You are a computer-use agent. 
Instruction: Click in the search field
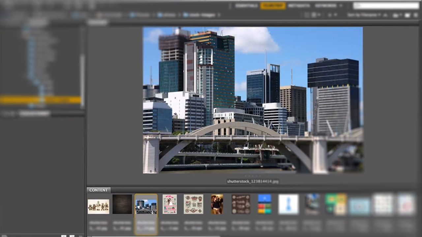coord(386,6)
